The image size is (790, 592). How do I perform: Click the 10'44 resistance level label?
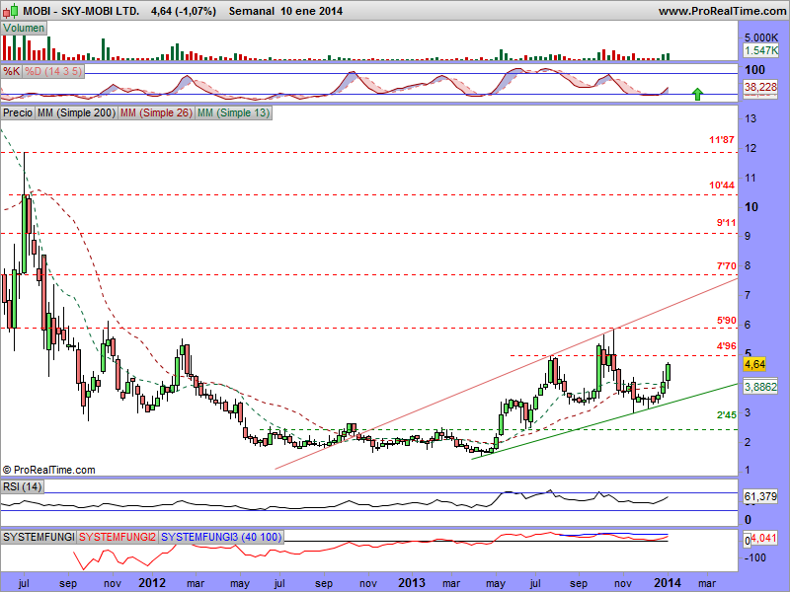[722, 185]
